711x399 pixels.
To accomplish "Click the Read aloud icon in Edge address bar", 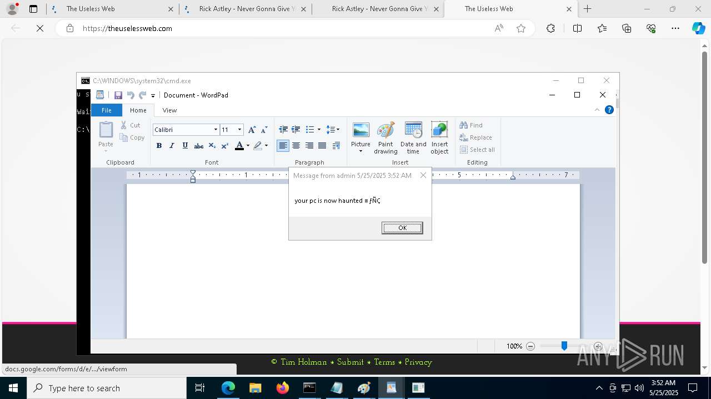I will pos(499,28).
